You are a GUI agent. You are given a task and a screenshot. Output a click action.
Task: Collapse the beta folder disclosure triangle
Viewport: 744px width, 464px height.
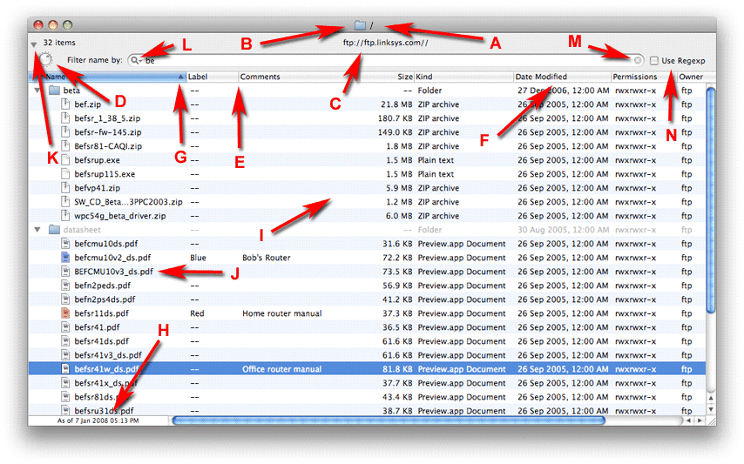point(37,91)
